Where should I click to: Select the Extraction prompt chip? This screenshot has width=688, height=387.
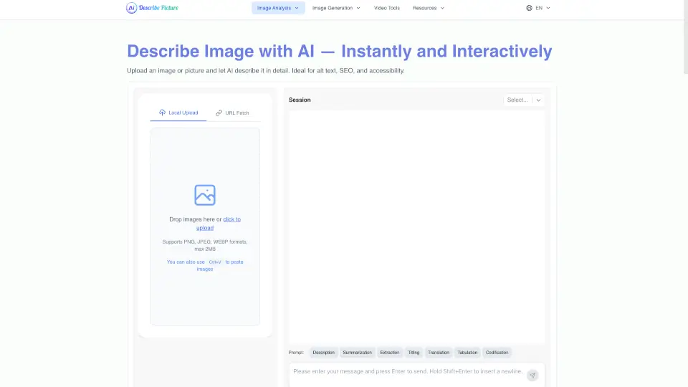[390, 353]
